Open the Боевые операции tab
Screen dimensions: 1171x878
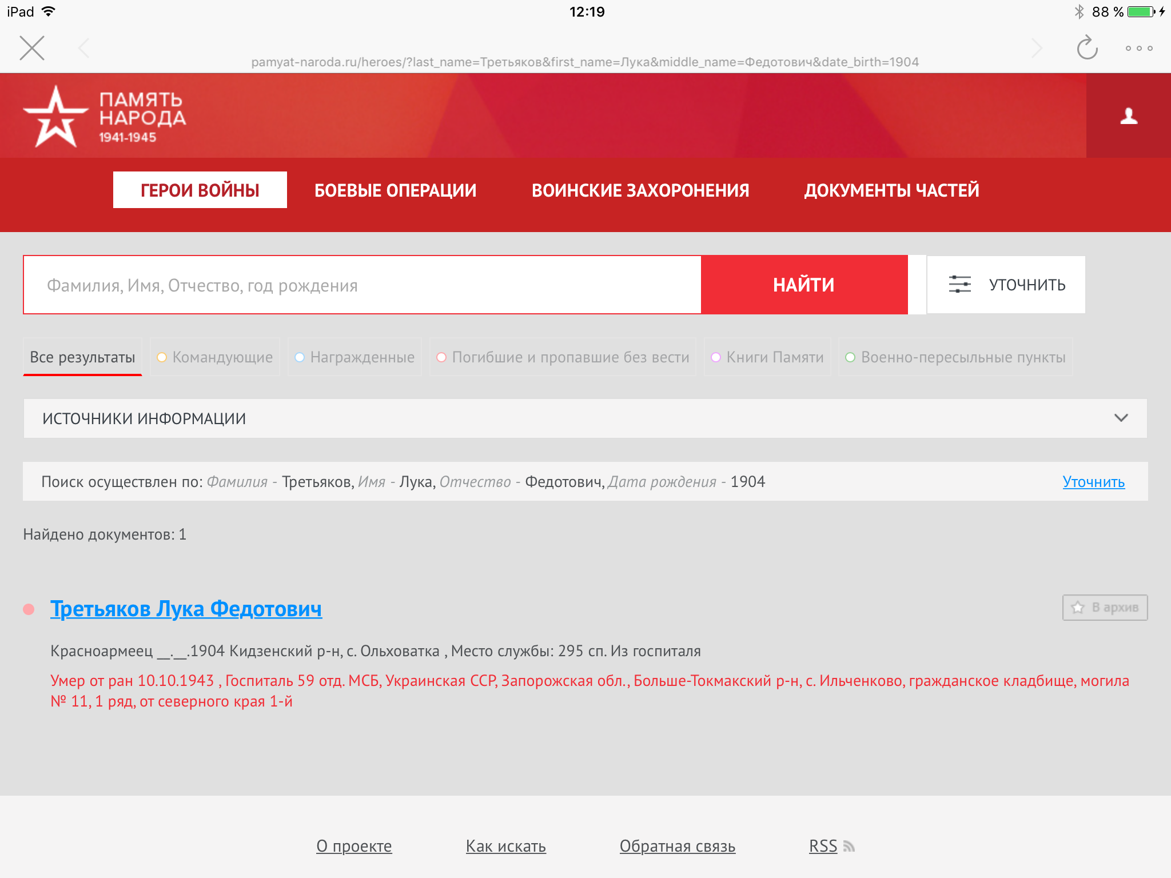coord(395,190)
